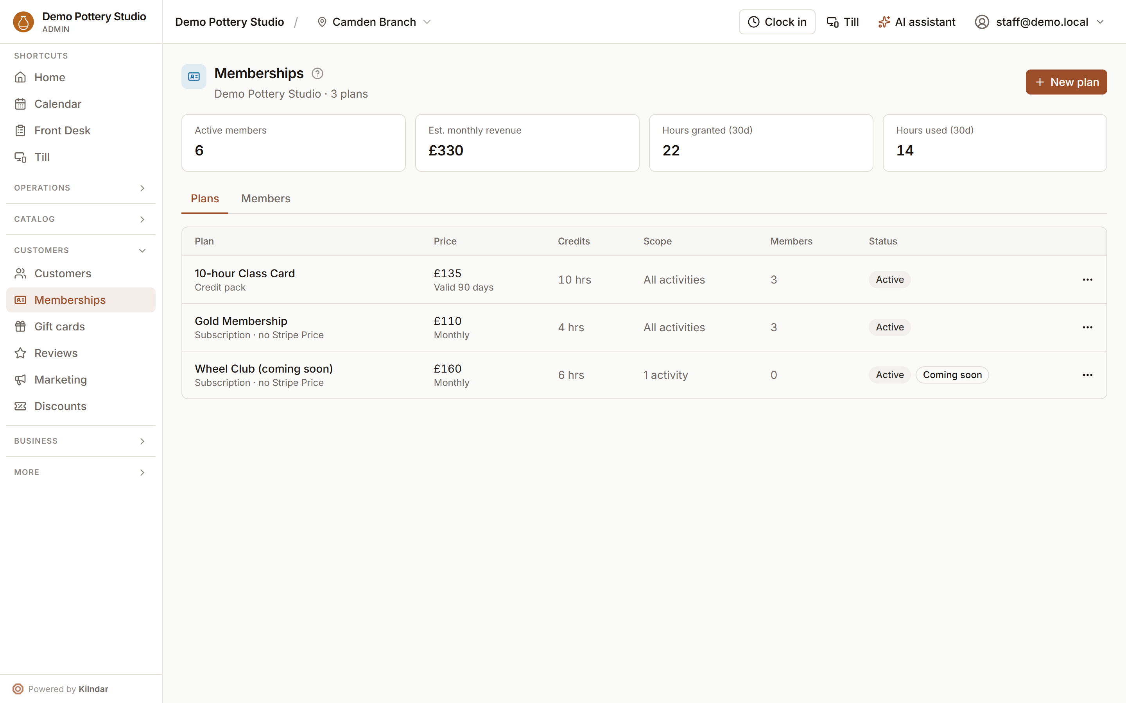The width and height of the screenshot is (1126, 703).
Task: Open actions menu for 10-hour Class Card
Action: tap(1087, 279)
